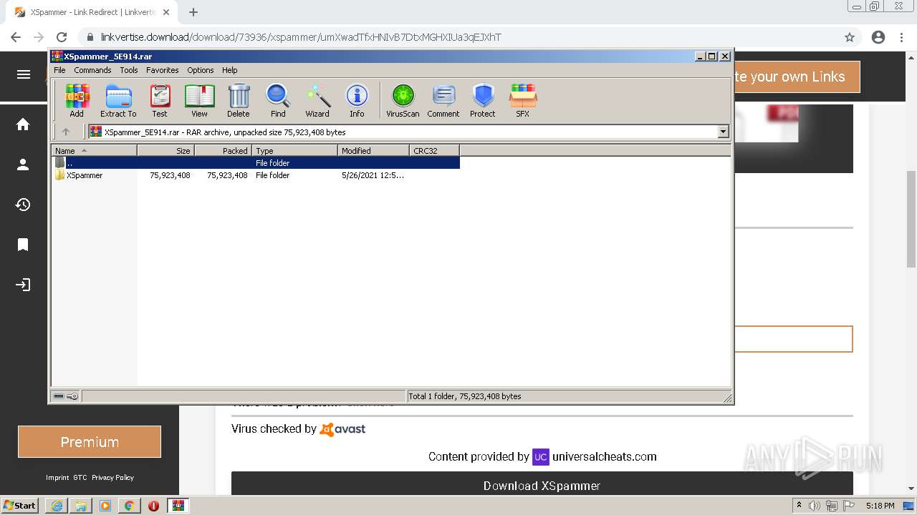Viewport: 917px width, 515px height.
Task: Open Chrome from the taskbar
Action: (x=129, y=506)
